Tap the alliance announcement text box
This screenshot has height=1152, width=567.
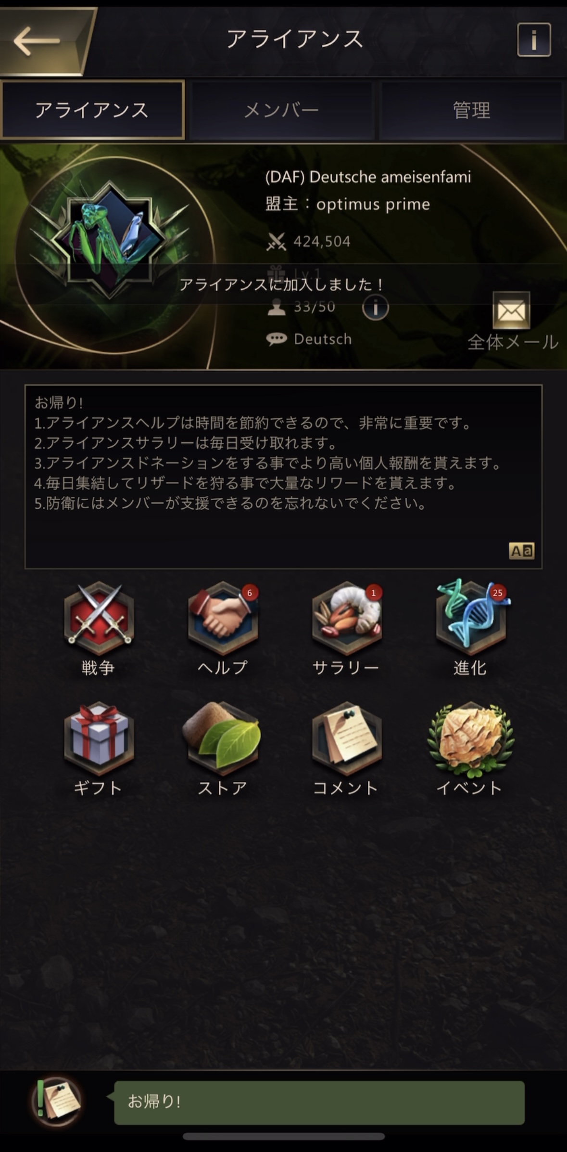tap(284, 477)
